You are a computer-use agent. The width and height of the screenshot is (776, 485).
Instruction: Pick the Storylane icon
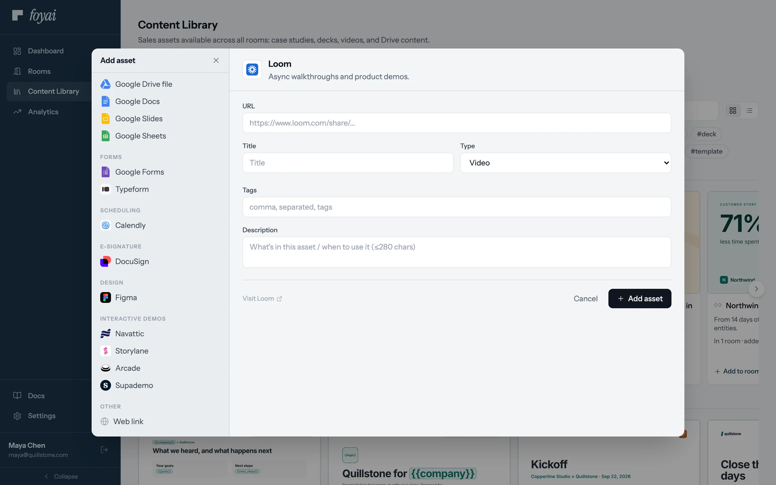[105, 351]
